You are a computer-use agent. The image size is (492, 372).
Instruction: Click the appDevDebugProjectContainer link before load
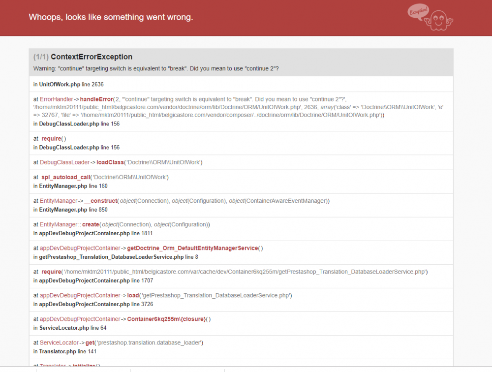coord(80,295)
